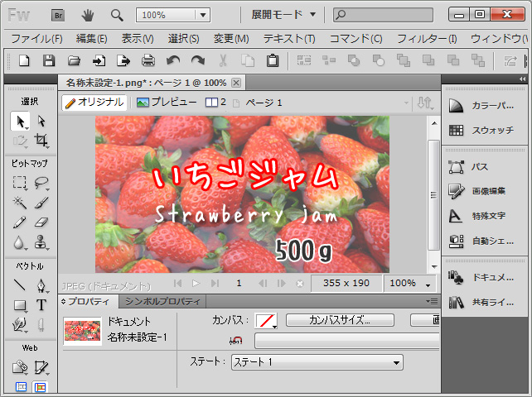Undo the last action

pyautogui.click(x=173, y=61)
